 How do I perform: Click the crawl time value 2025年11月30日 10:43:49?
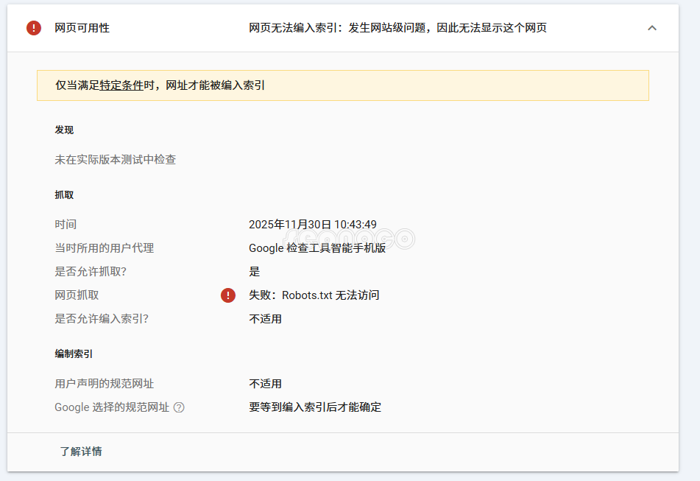pyautogui.click(x=312, y=225)
